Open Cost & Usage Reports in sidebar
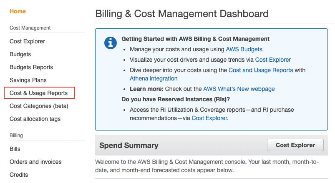 (39, 93)
